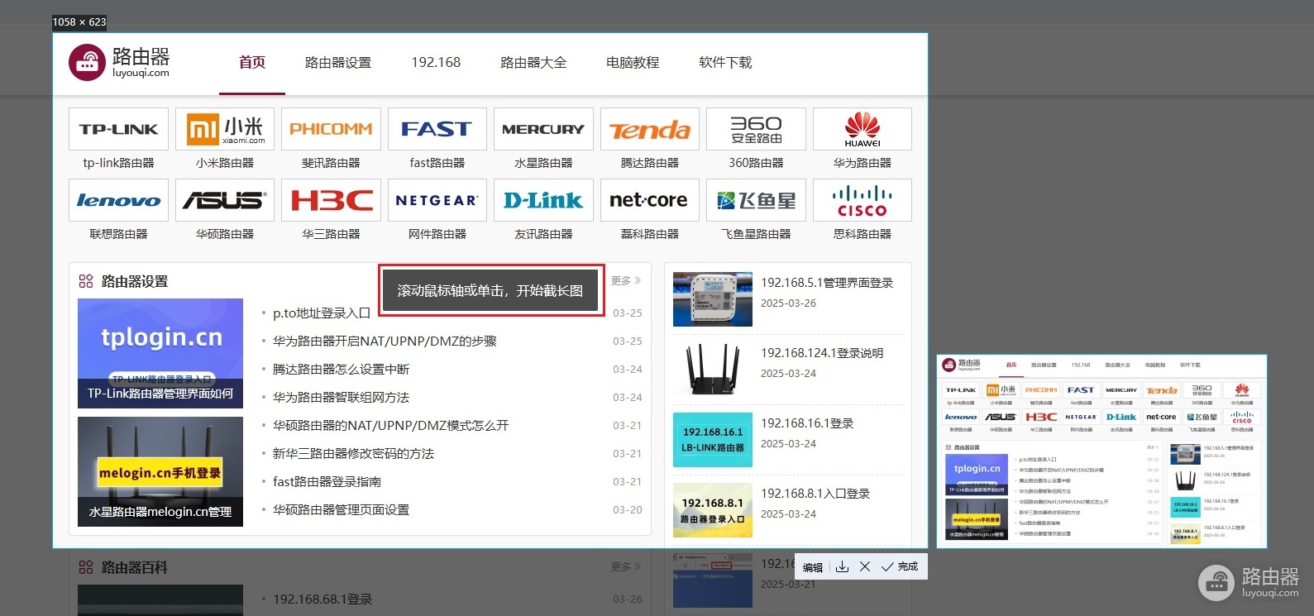Open the 飞鱼星路由器 text link
Screen dimensions: 1314x616
tap(756, 234)
